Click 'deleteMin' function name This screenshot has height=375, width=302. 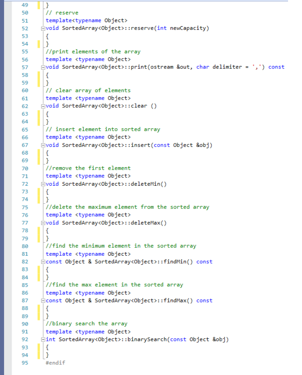tap(145, 184)
